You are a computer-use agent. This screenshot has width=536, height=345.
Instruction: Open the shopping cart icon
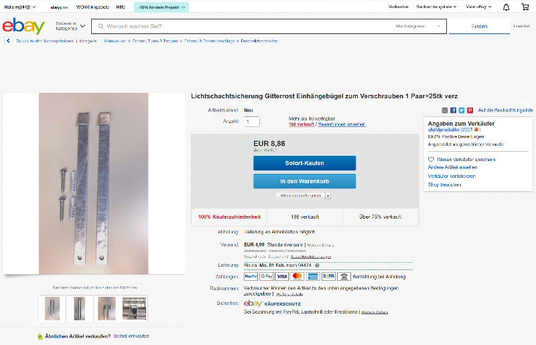[x=525, y=7]
